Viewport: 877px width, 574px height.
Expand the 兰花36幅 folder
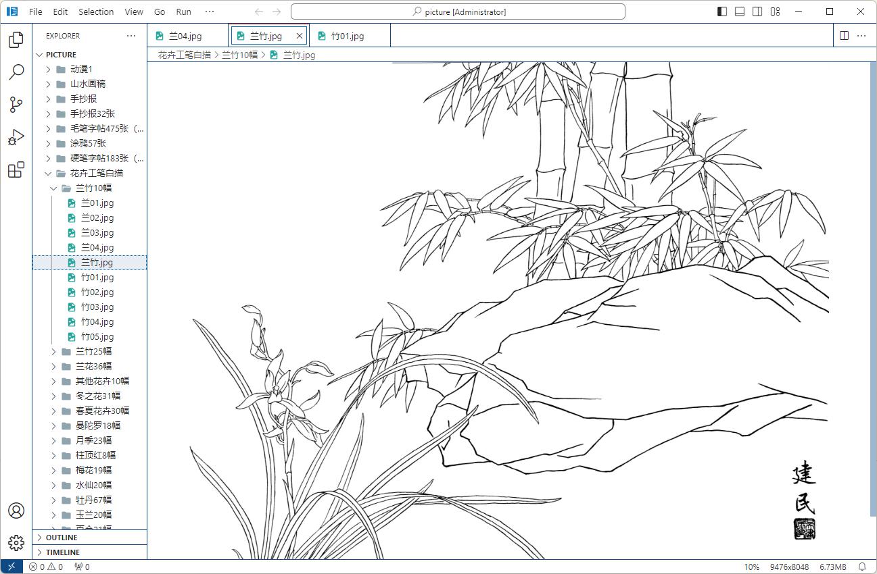tap(53, 366)
